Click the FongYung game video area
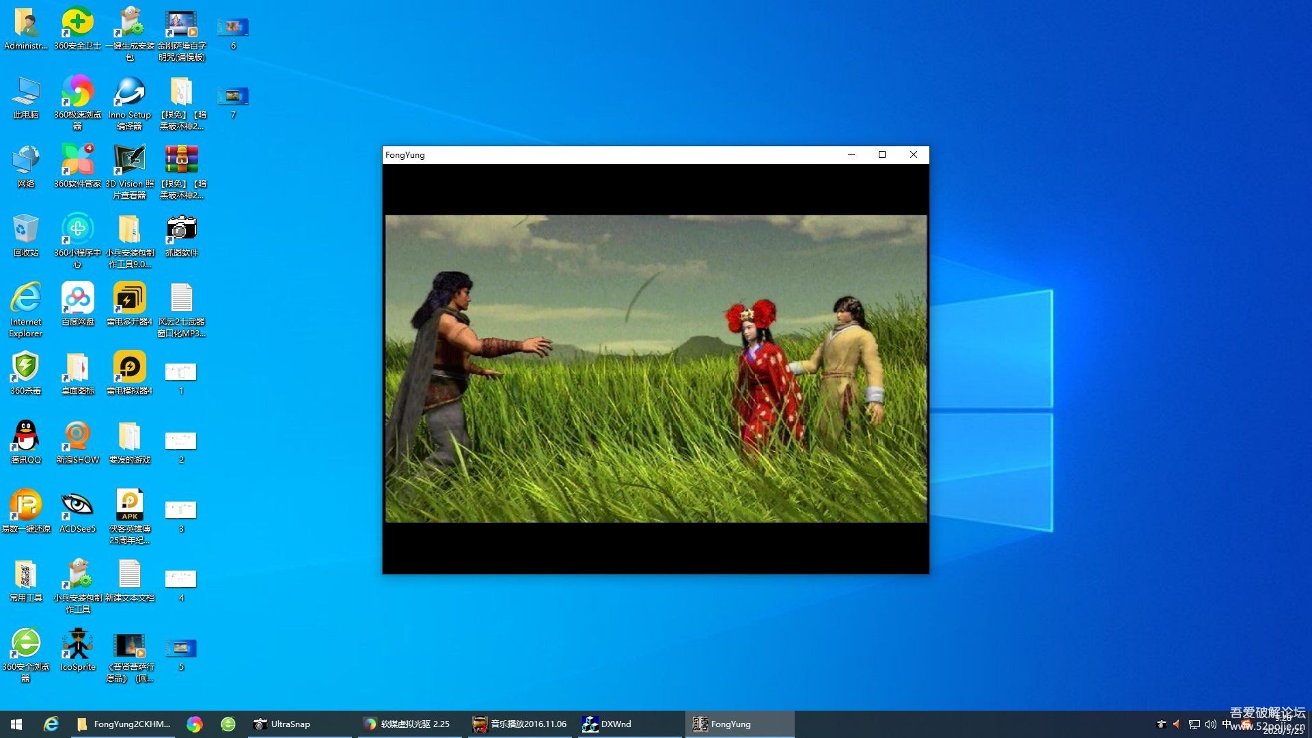The image size is (1312, 738). (x=656, y=369)
